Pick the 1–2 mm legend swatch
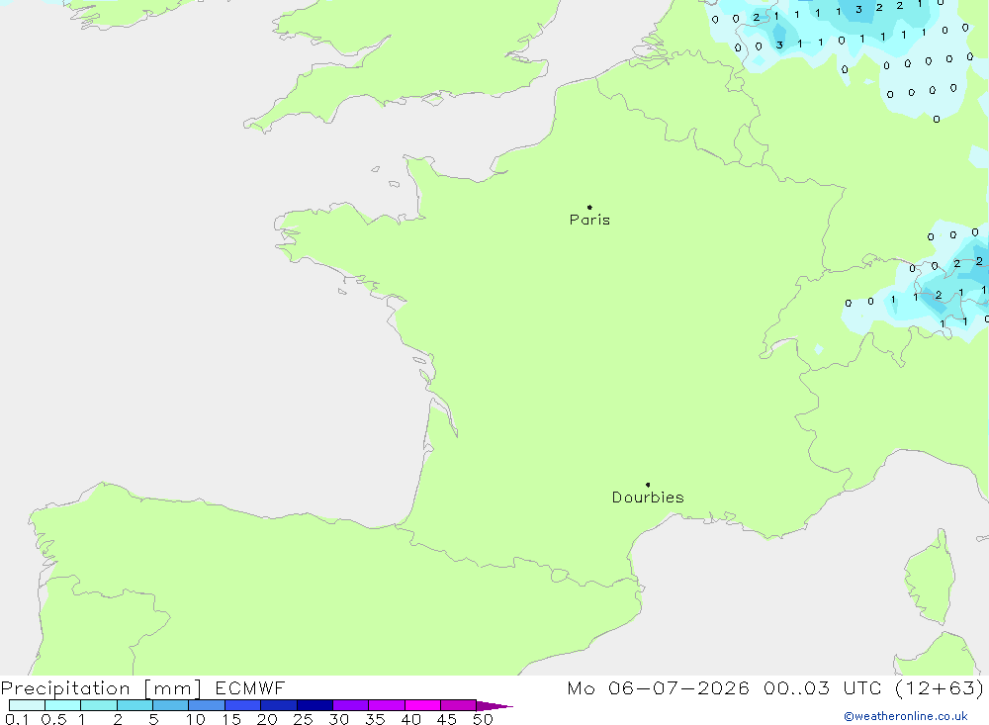Viewport: 989px width, 725px height. [99, 705]
